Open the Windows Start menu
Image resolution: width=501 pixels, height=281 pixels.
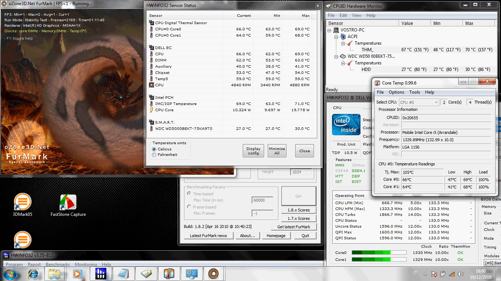10,274
